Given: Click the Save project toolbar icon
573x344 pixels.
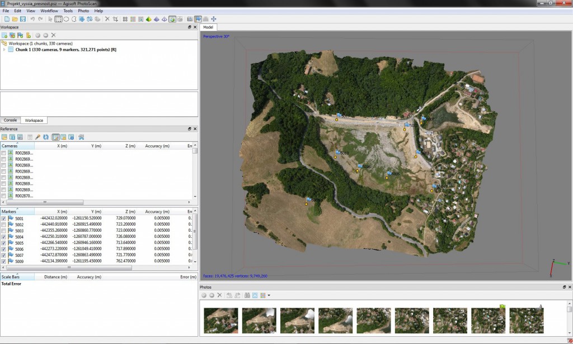Looking at the screenshot, I should 22,19.
